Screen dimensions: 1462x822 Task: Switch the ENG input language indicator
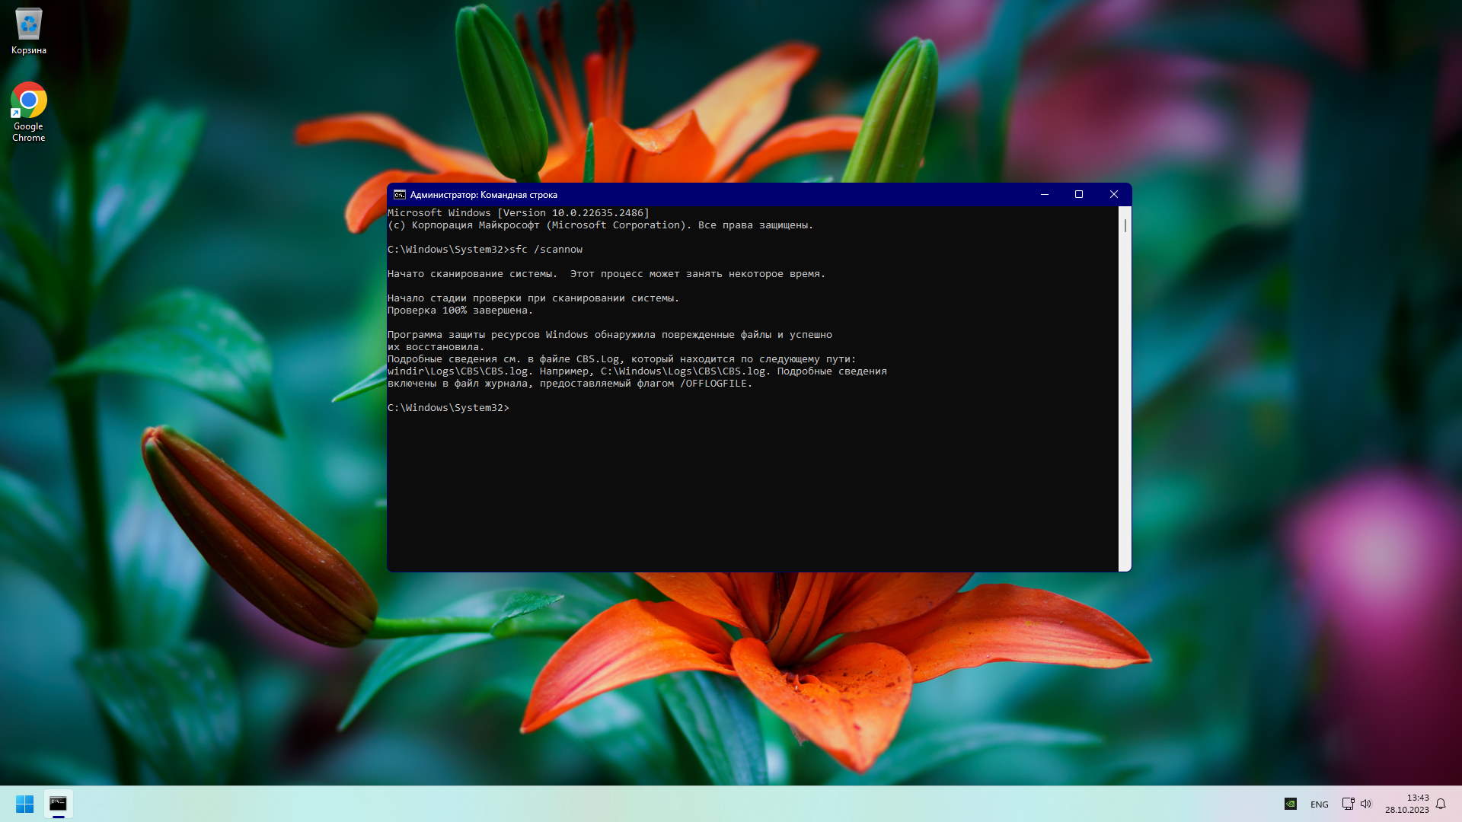coord(1319,804)
